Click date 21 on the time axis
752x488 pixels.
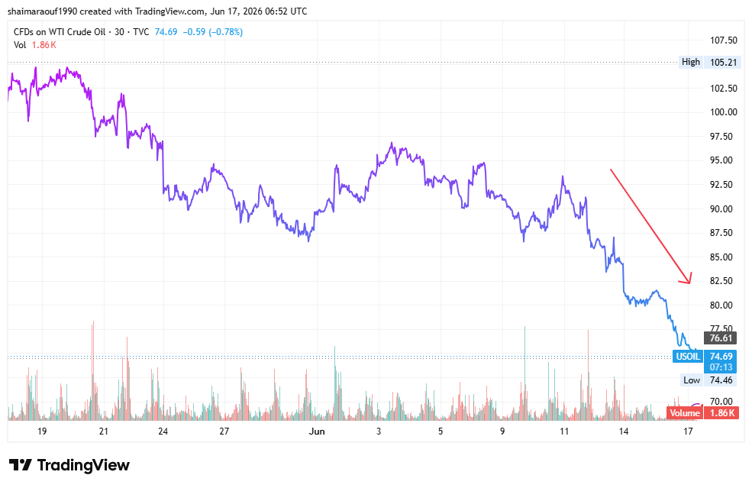coord(104,431)
